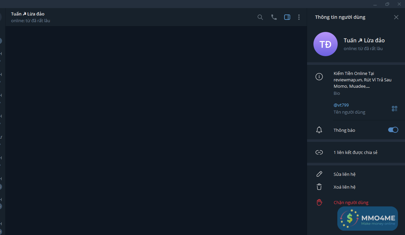This screenshot has height=235, width=405.
Task: Show the QR code for username
Action: coord(395,109)
